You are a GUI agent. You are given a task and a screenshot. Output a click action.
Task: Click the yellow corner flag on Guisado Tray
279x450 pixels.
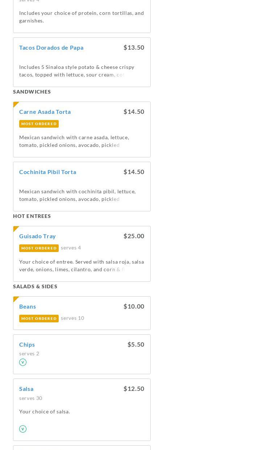pos(16,229)
